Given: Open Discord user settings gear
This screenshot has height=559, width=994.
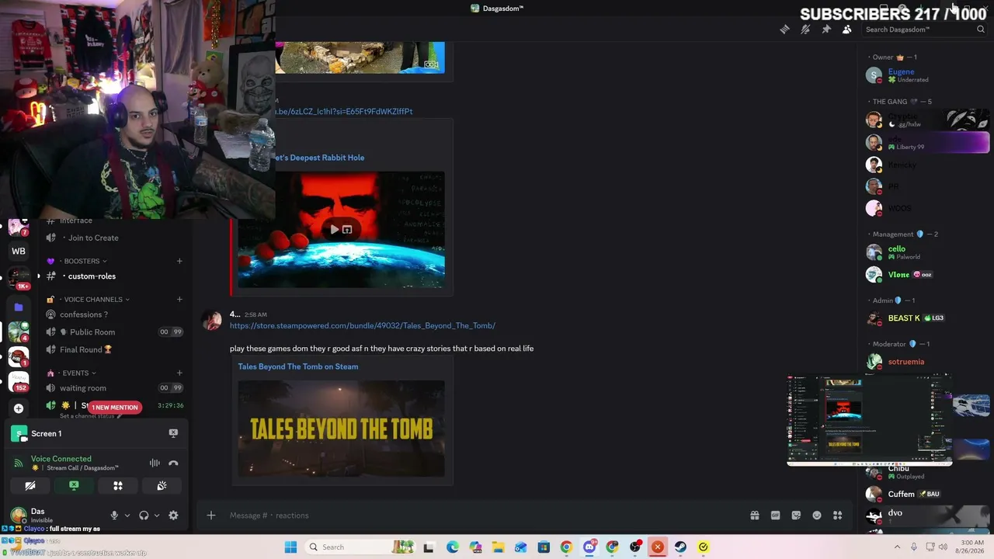Looking at the screenshot, I should (173, 516).
